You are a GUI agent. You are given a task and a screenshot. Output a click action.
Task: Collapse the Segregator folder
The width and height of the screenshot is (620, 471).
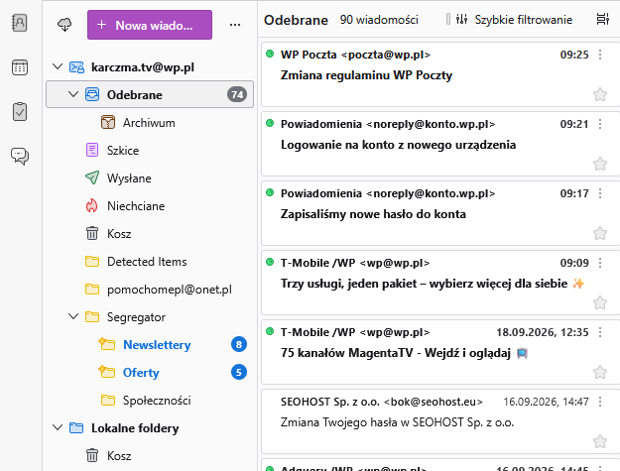click(73, 316)
